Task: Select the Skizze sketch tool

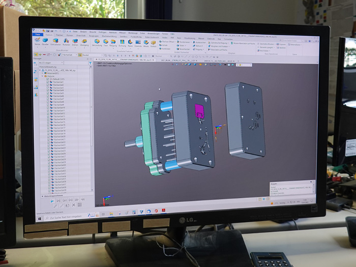Action: click(38, 42)
